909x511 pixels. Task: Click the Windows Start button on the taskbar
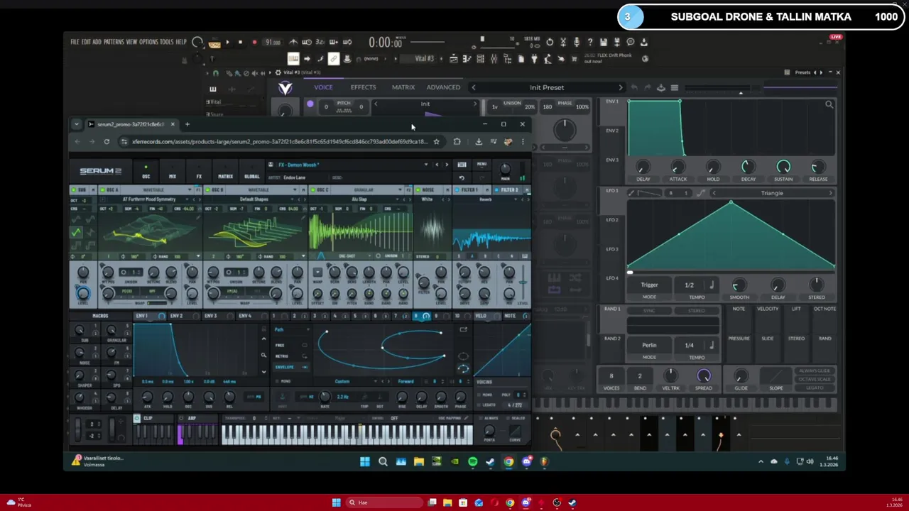coord(336,502)
